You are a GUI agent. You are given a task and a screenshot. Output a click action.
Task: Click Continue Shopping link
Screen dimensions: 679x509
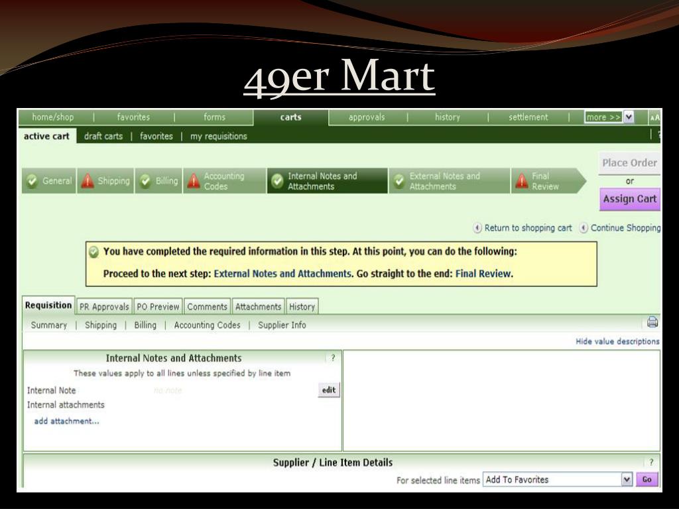point(625,228)
